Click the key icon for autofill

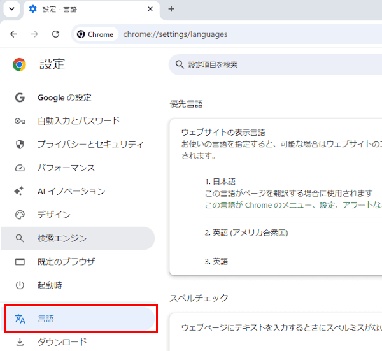(20, 121)
